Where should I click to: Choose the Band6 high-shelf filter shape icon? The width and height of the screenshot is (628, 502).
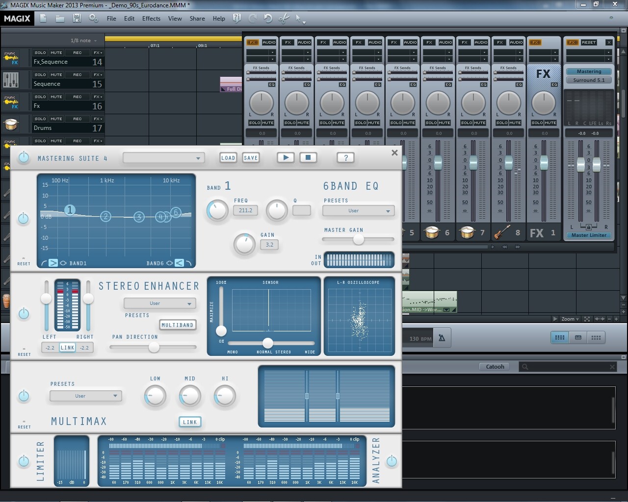tap(180, 263)
